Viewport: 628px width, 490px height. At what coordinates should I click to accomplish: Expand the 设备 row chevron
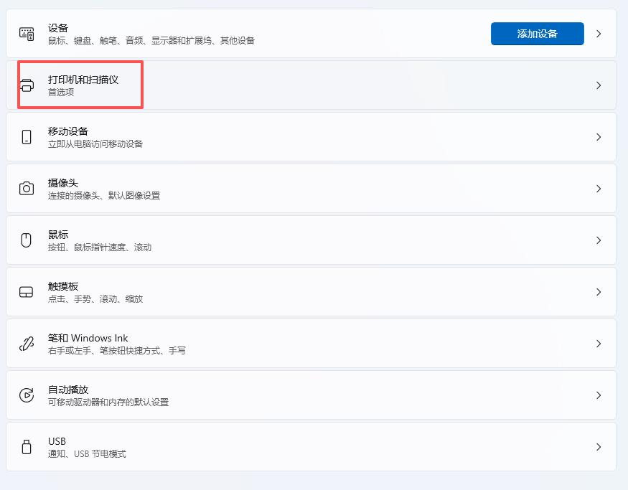click(x=599, y=34)
